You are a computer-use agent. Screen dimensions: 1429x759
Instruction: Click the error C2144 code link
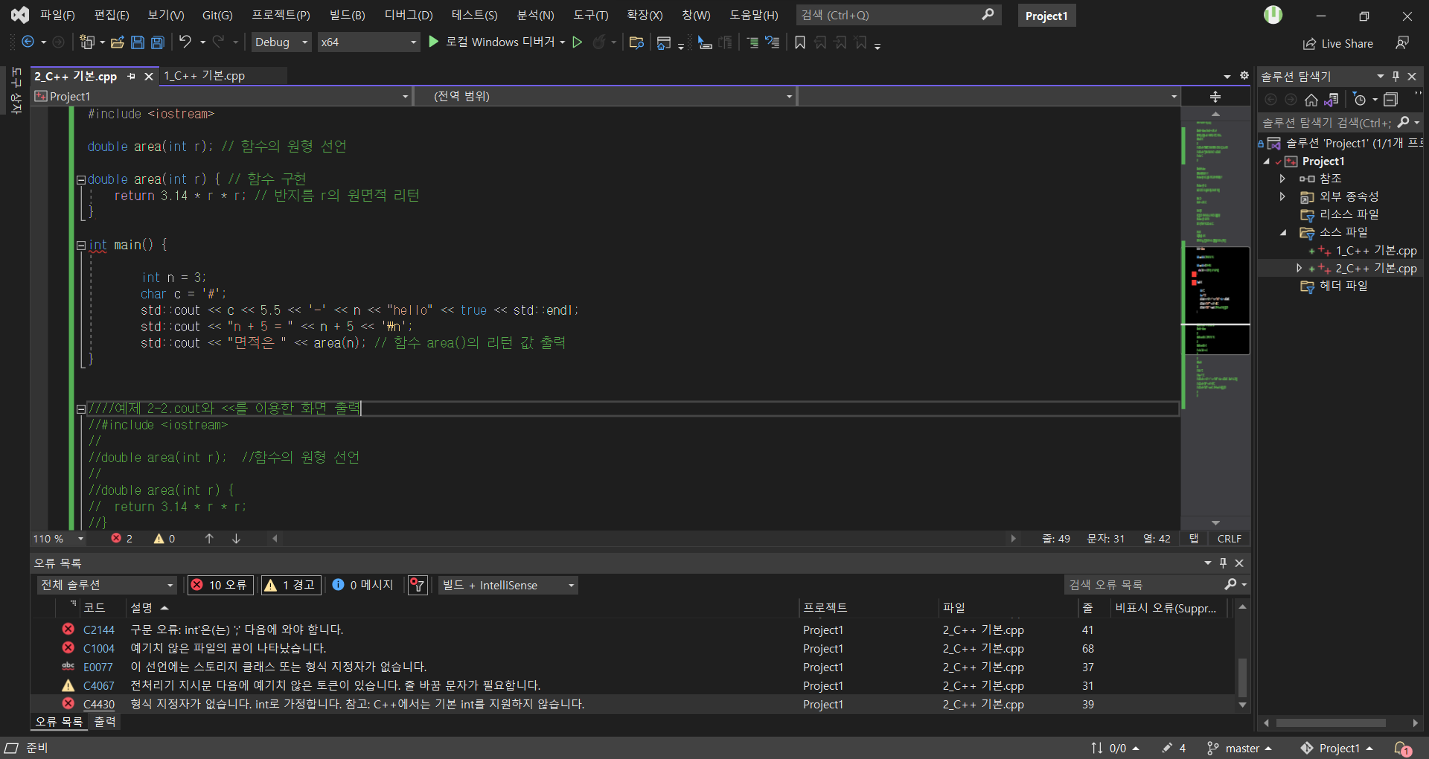99,630
